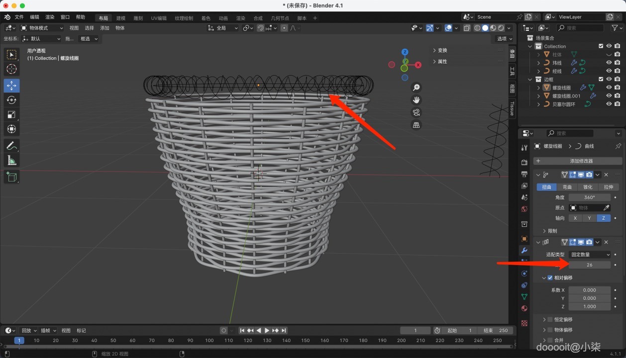626x358 pixels.
Task: Pick the Measure tool
Action: pos(11,160)
